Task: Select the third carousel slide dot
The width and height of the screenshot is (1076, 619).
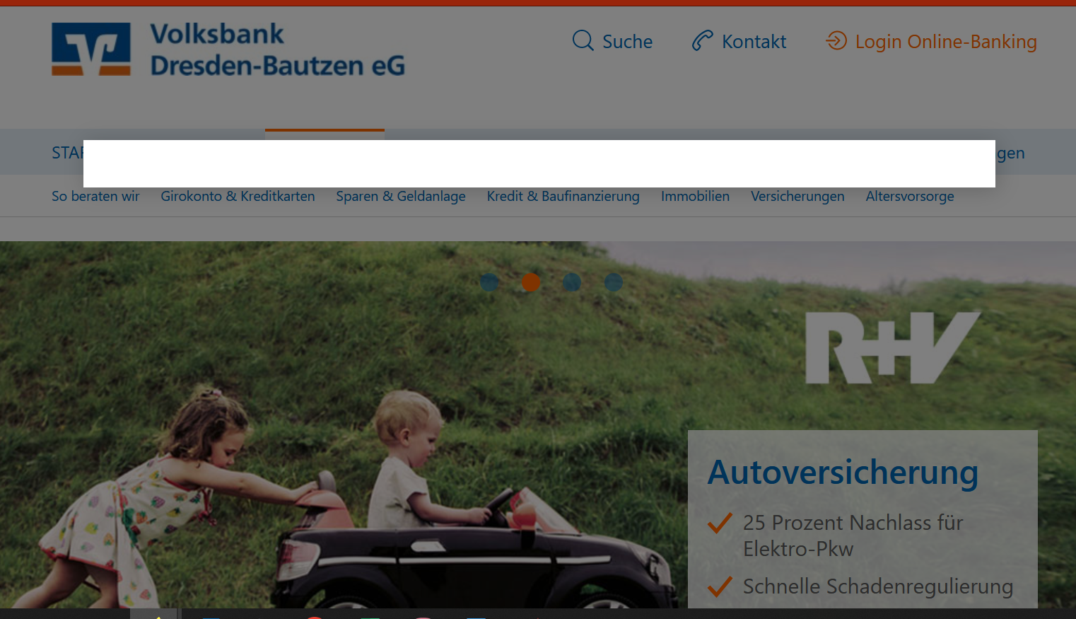Action: pyautogui.click(x=572, y=282)
